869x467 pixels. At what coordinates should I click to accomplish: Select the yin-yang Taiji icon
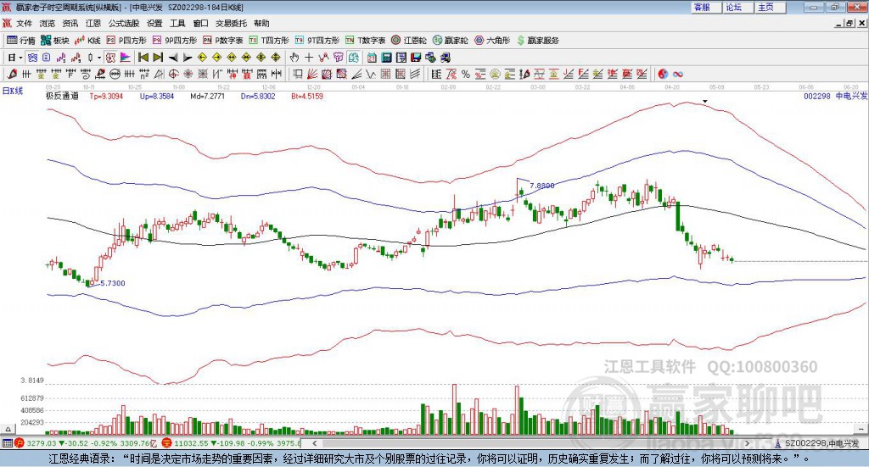663,74
